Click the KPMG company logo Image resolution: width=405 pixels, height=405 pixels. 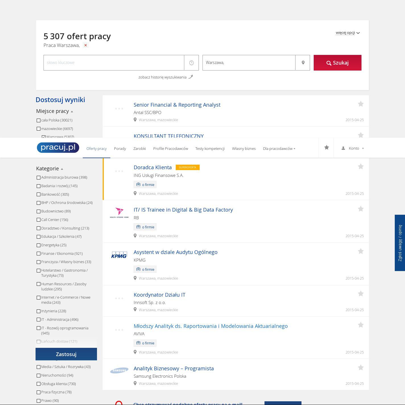(119, 255)
